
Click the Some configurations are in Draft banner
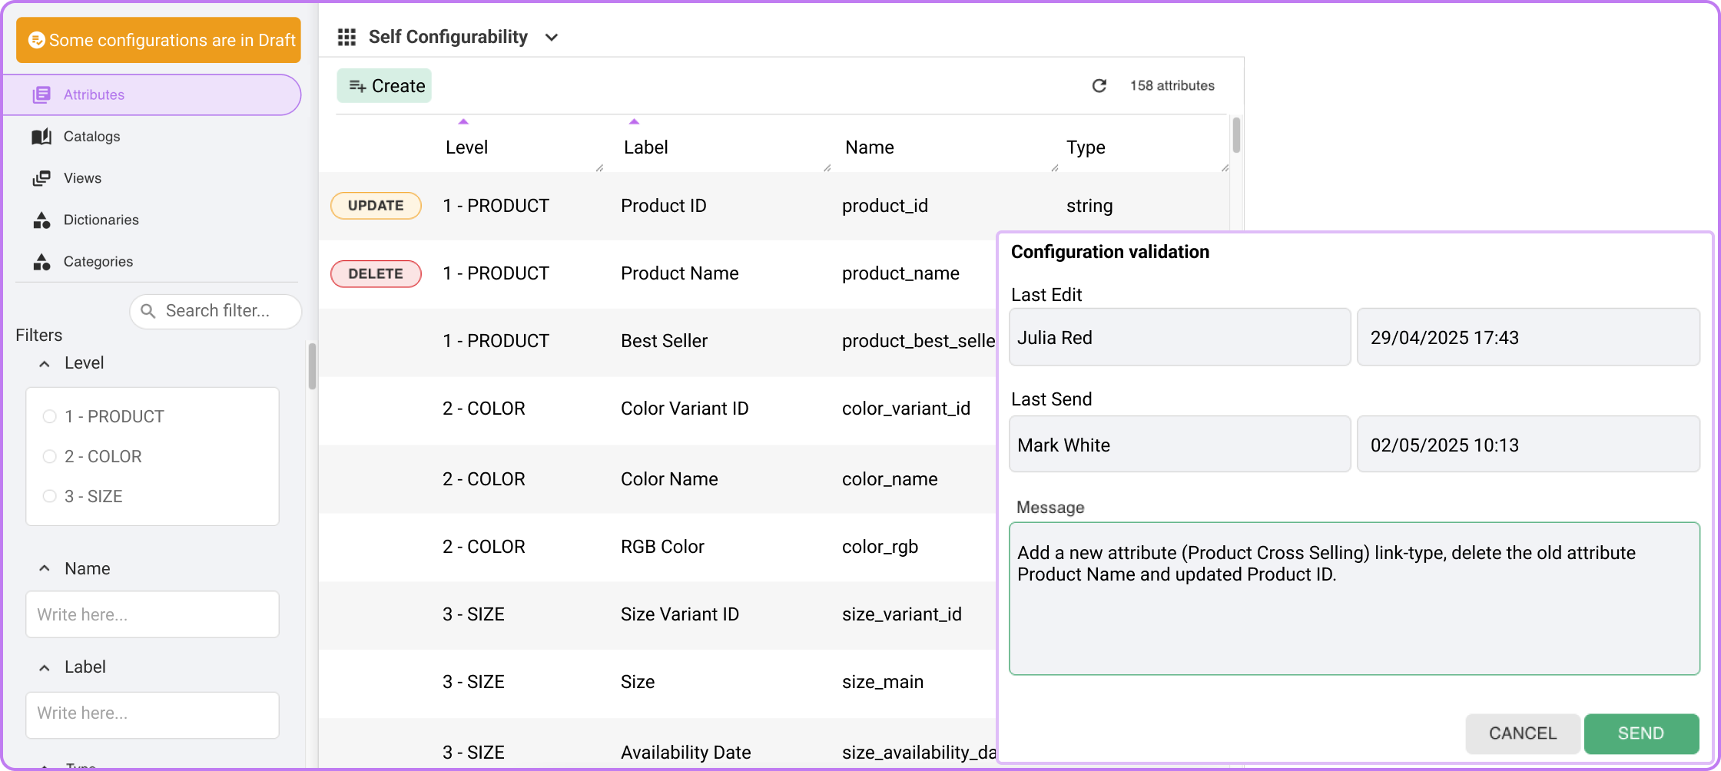[158, 40]
